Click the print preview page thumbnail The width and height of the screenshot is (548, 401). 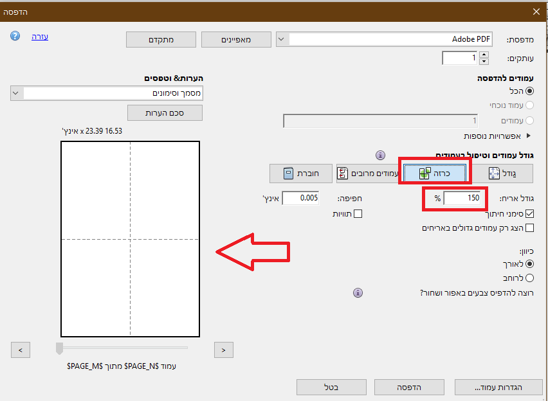(131, 239)
